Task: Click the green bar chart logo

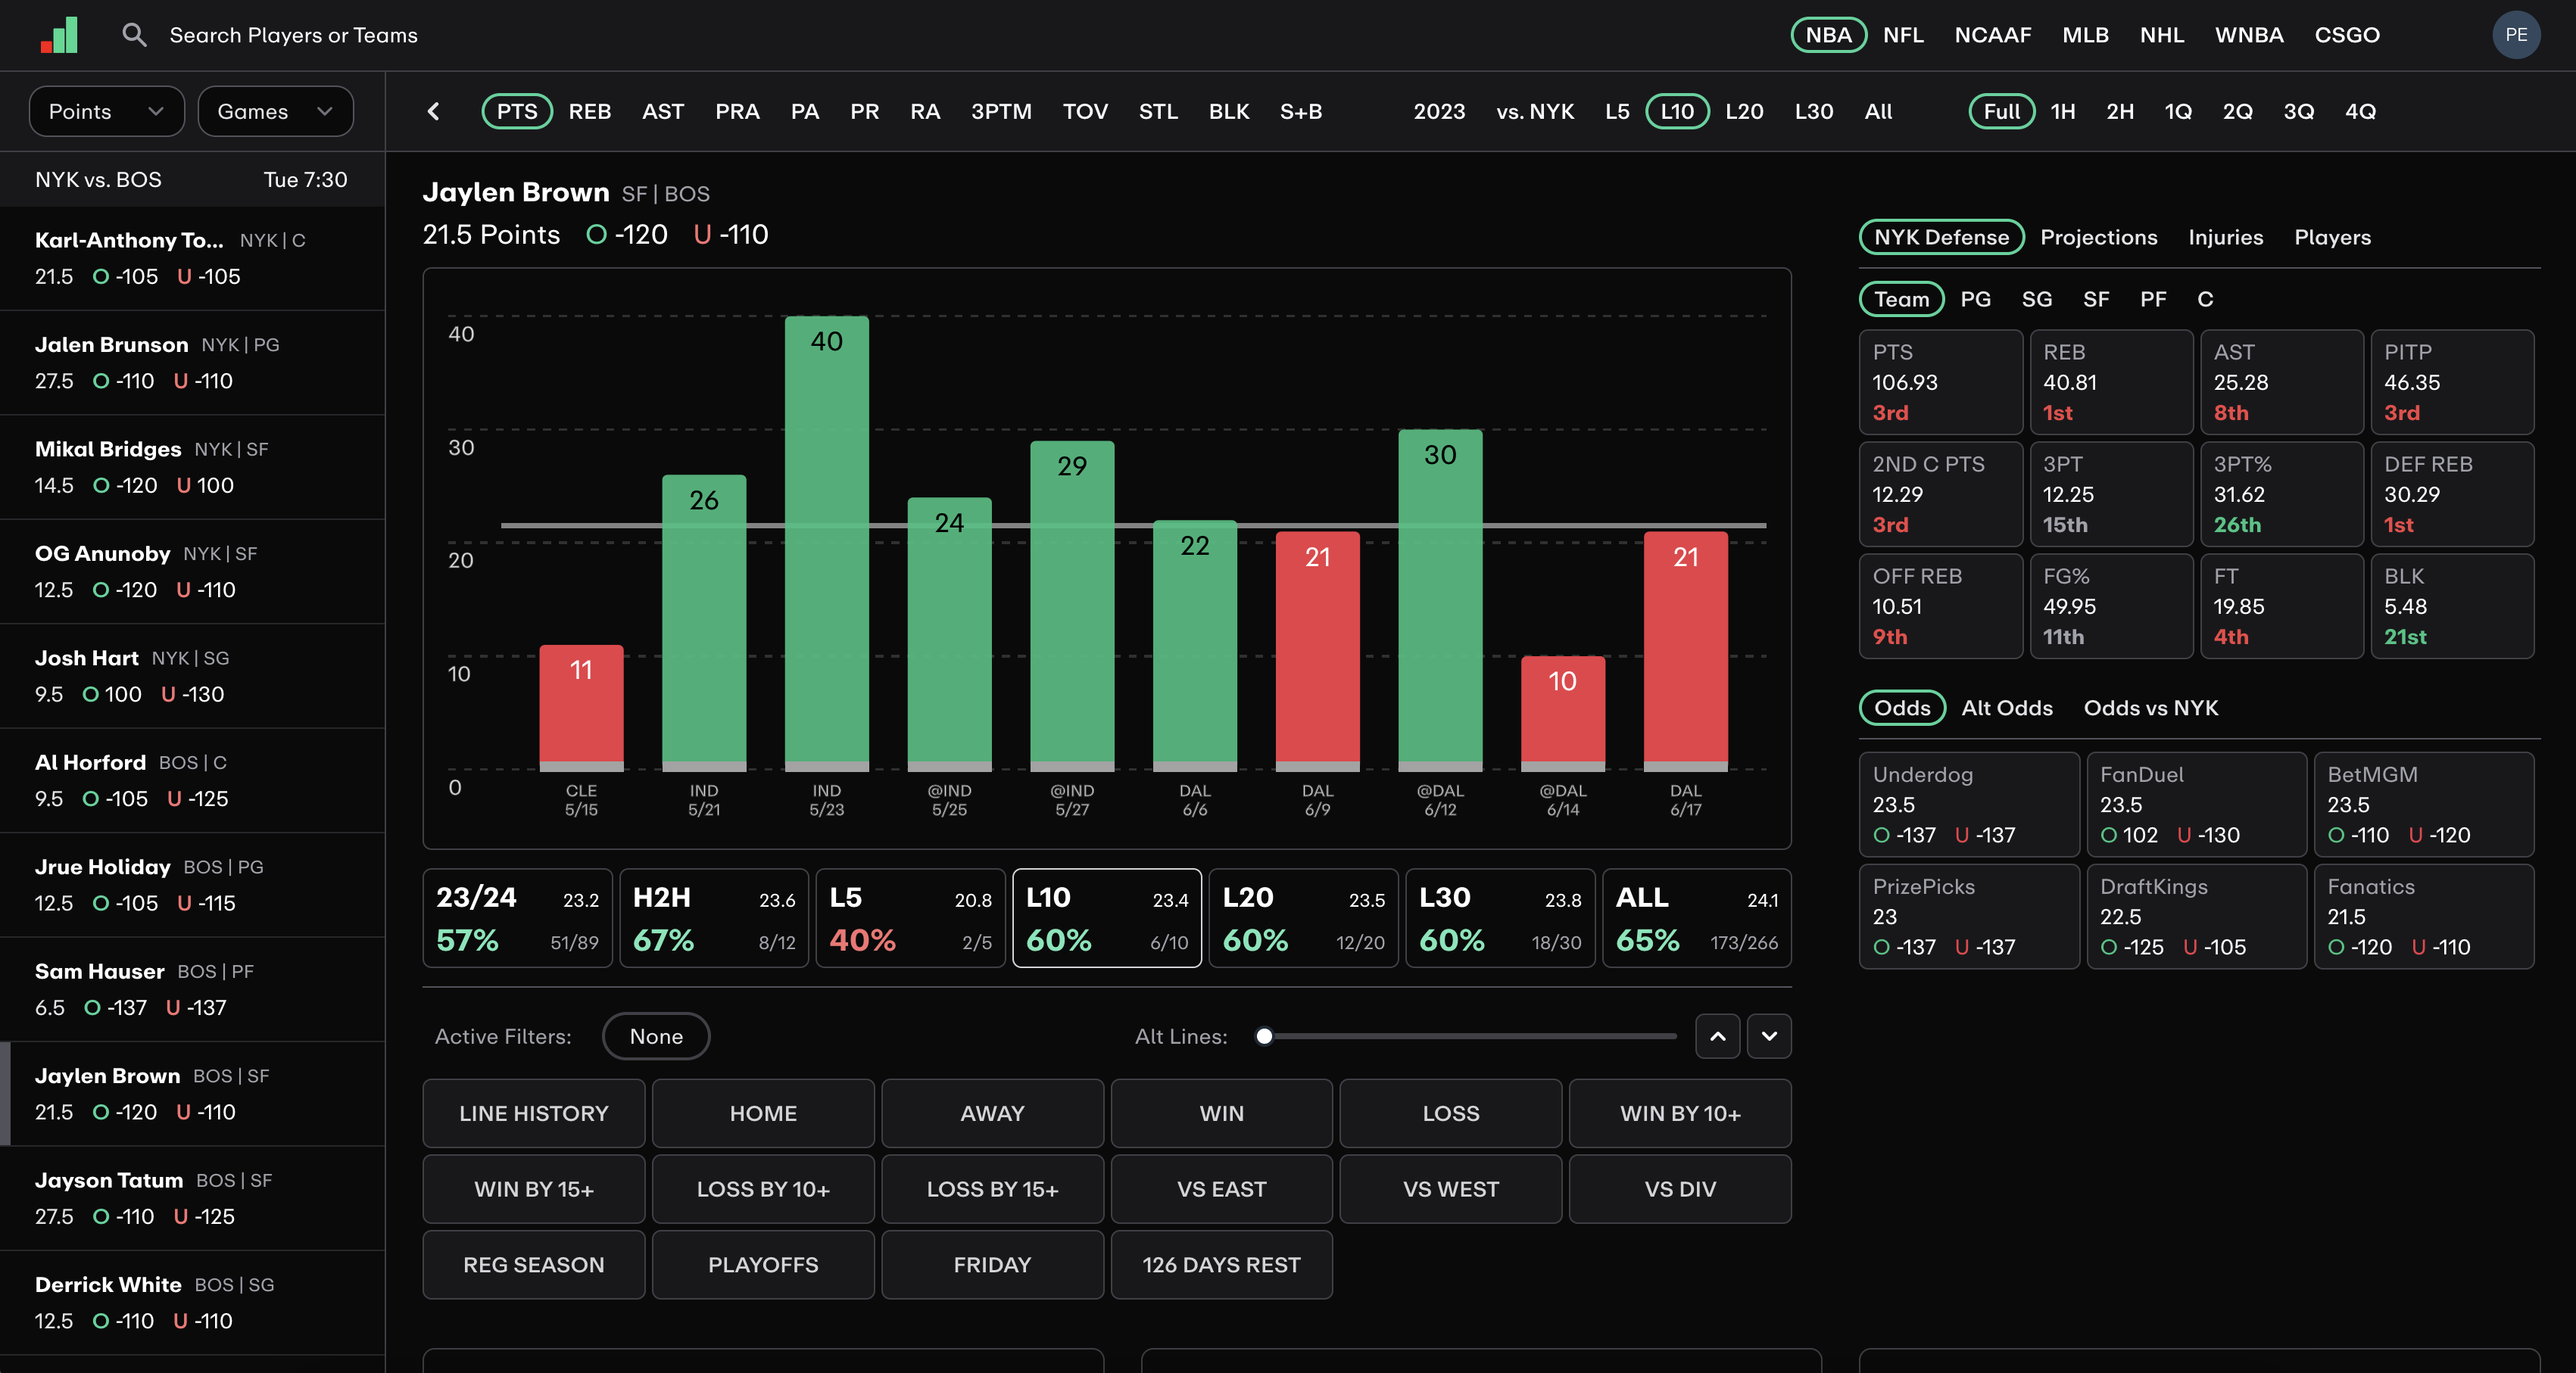Action: click(x=60, y=35)
